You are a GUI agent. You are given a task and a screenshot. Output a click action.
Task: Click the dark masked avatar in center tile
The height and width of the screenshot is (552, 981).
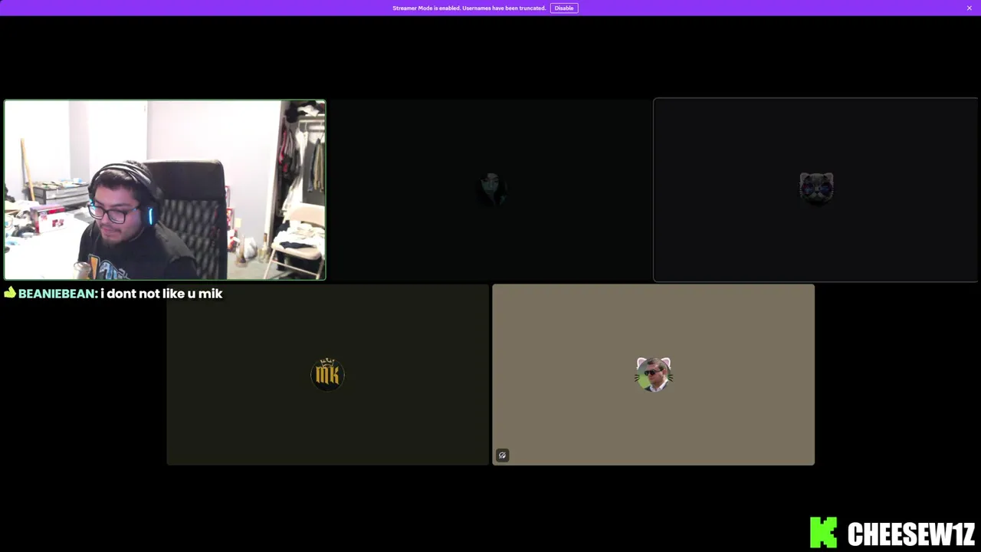490,189
